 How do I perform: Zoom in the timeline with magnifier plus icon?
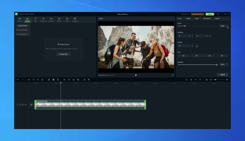227,80
